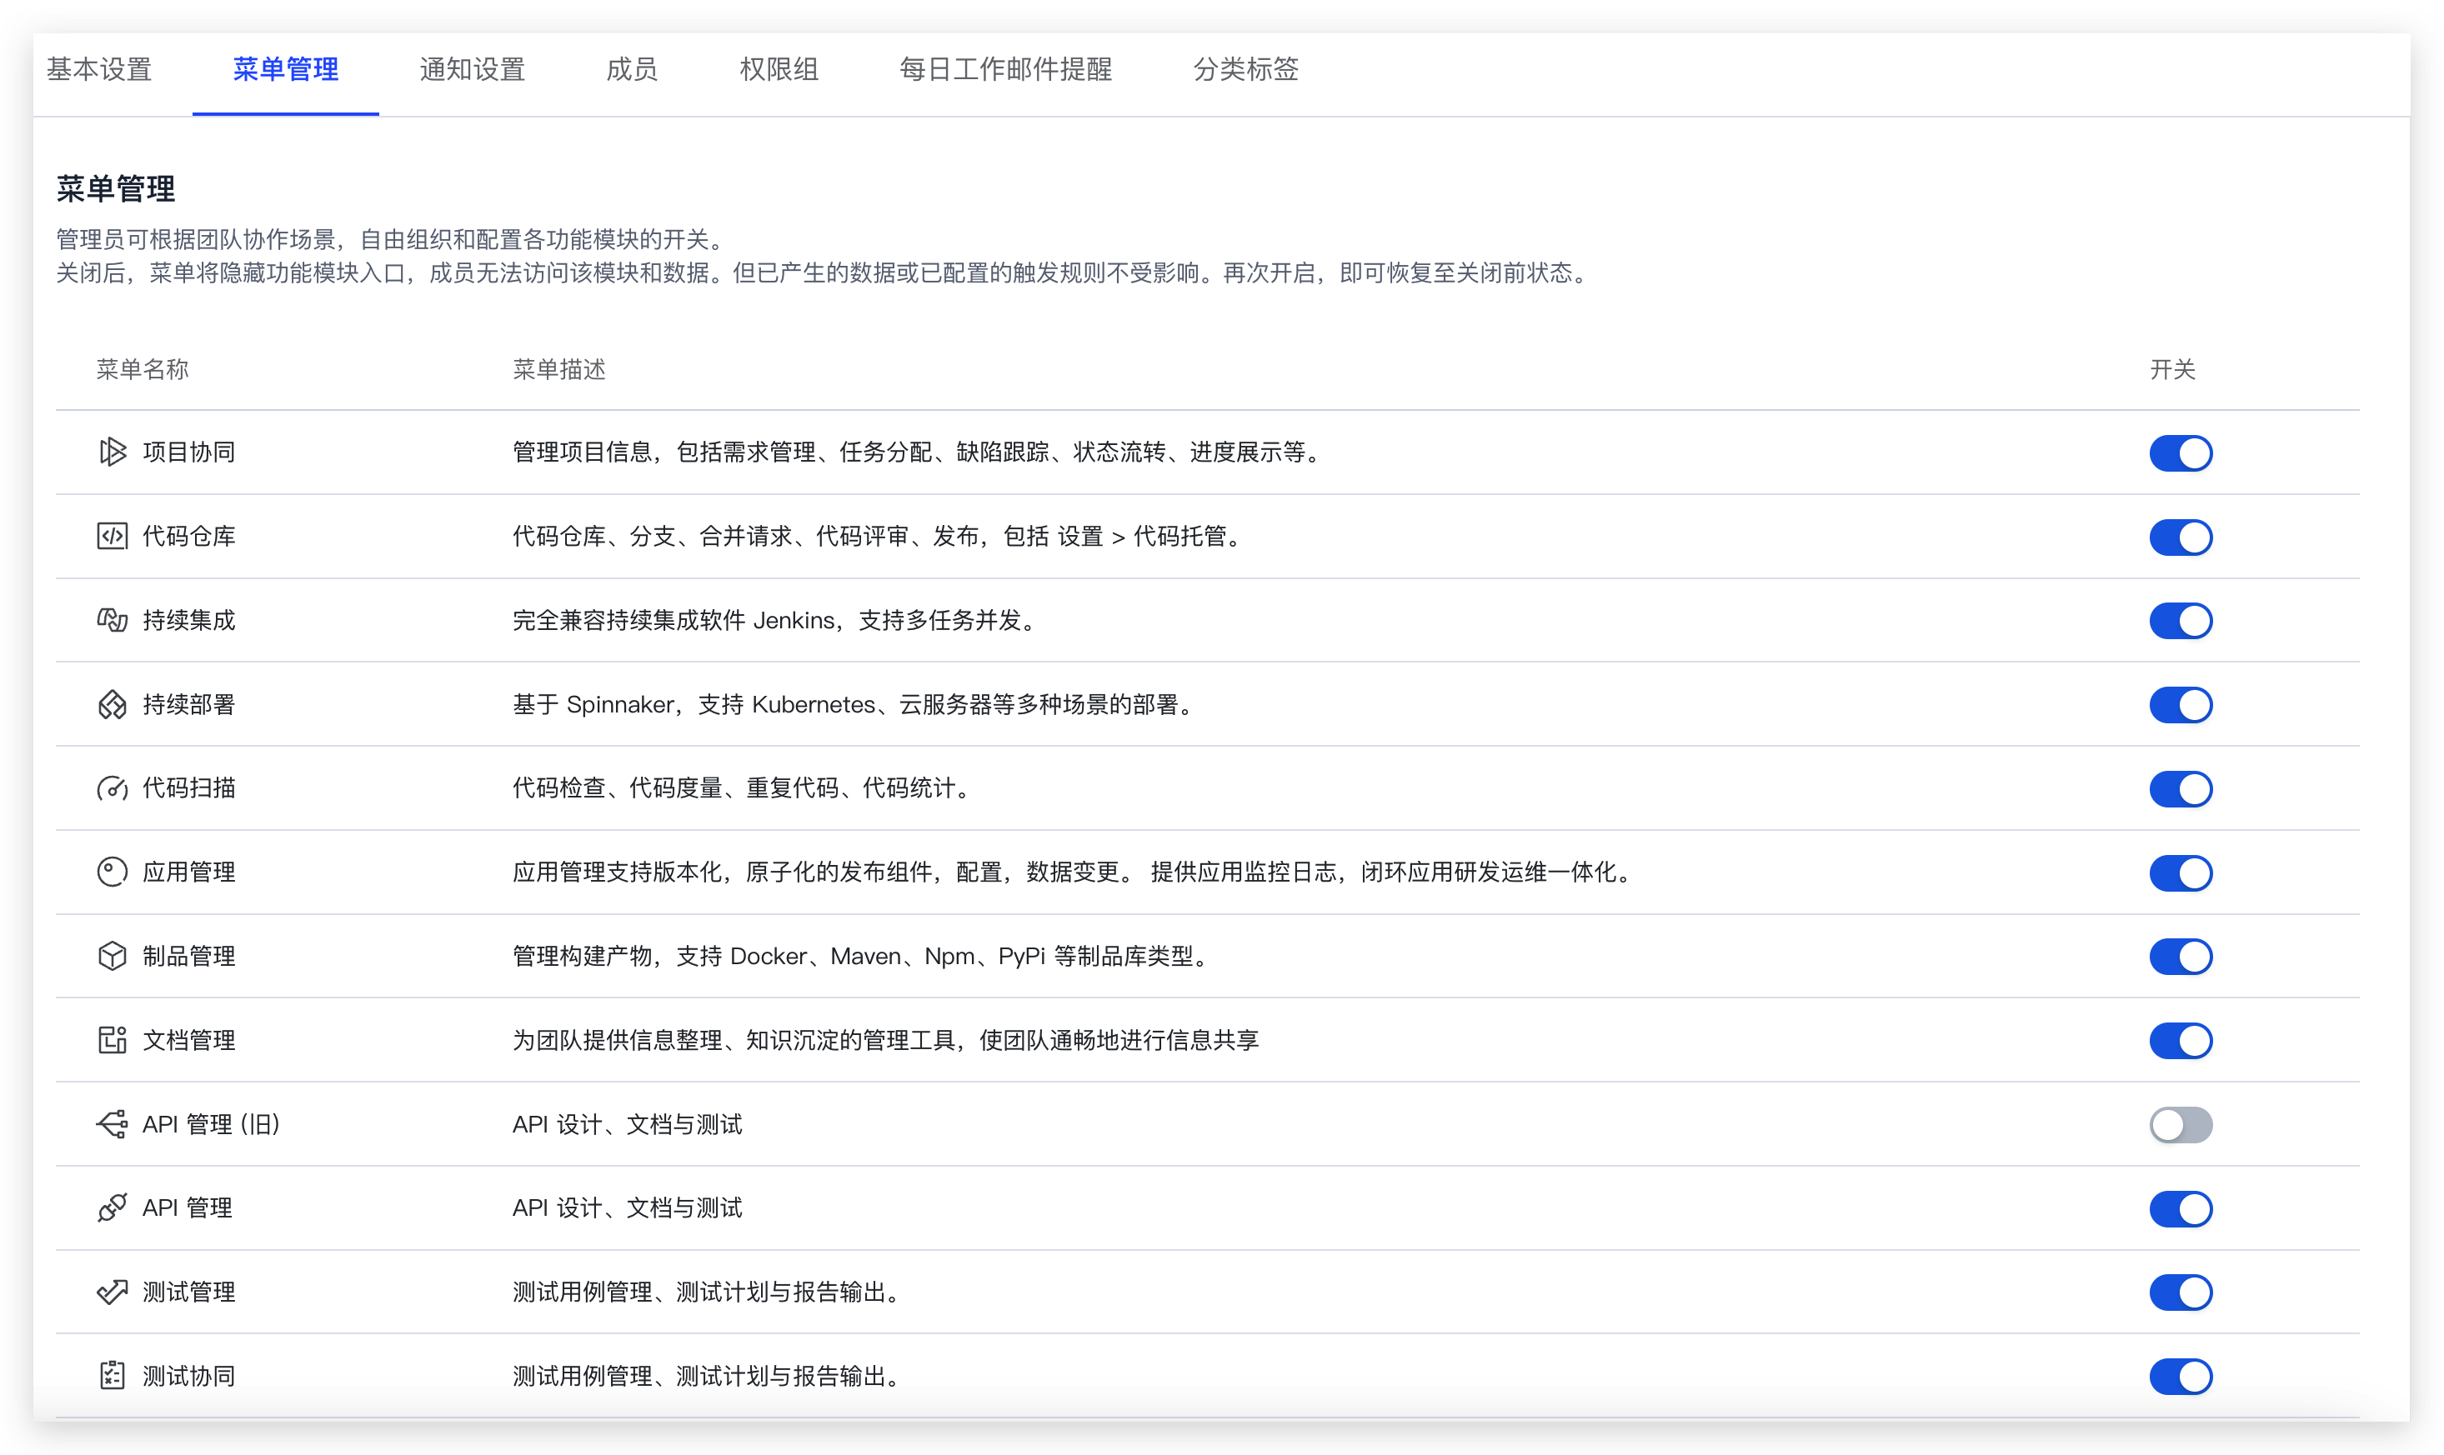2444x1455 pixels.
Task: Select the 菜单管理 tab
Action: 285,68
